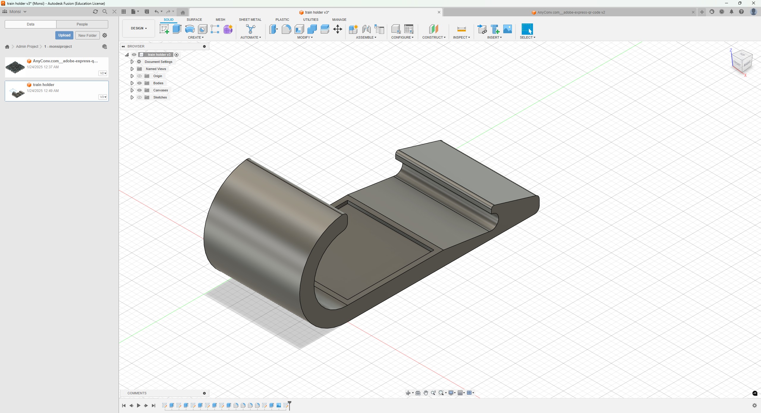Click the Select tool icon
The width and height of the screenshot is (761, 413).
(x=527, y=29)
